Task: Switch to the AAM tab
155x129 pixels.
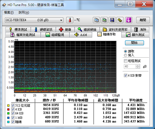Action: (81, 35)
